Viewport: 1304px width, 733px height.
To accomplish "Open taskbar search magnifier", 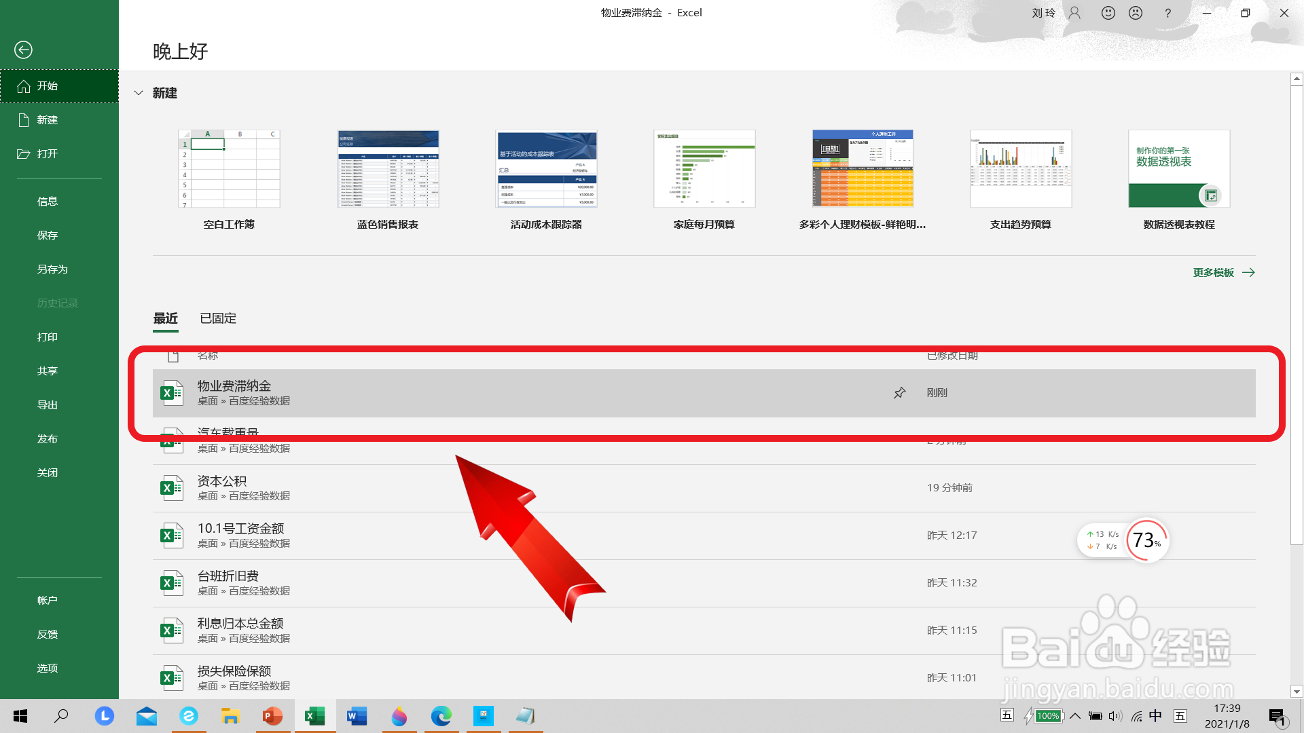I will 61,716.
